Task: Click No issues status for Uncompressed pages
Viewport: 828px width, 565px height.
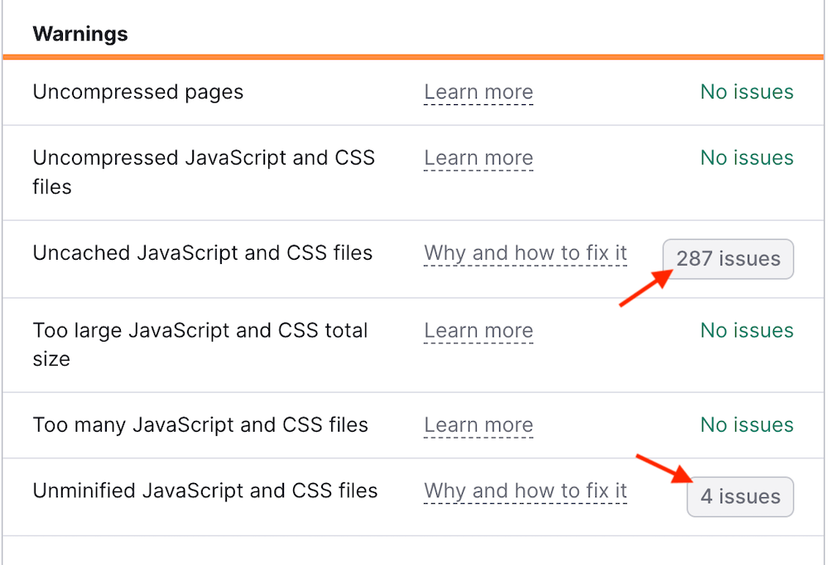Action: pos(747,92)
